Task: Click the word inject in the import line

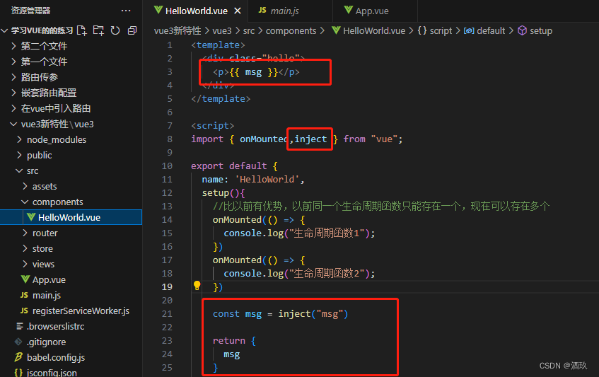Action: coord(310,139)
